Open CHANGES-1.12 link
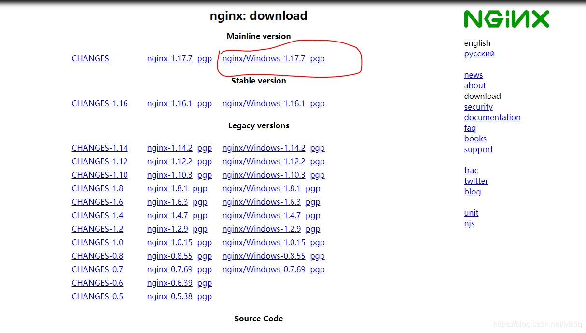 click(99, 161)
